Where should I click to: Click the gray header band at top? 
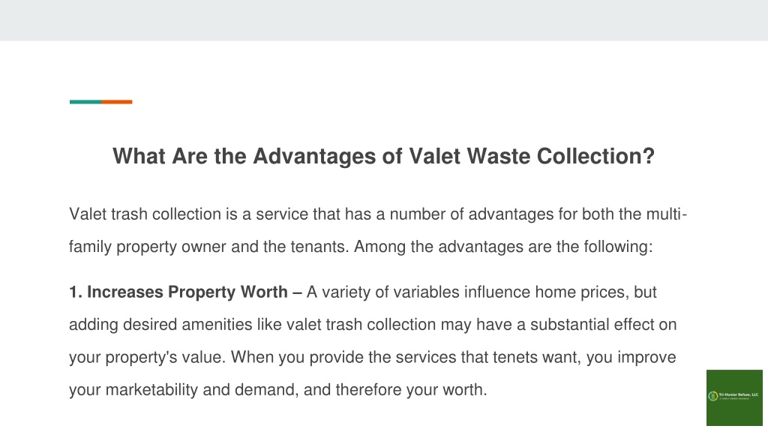point(384,20)
